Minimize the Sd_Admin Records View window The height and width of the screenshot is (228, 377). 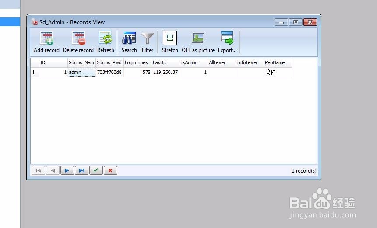(x=281, y=22)
